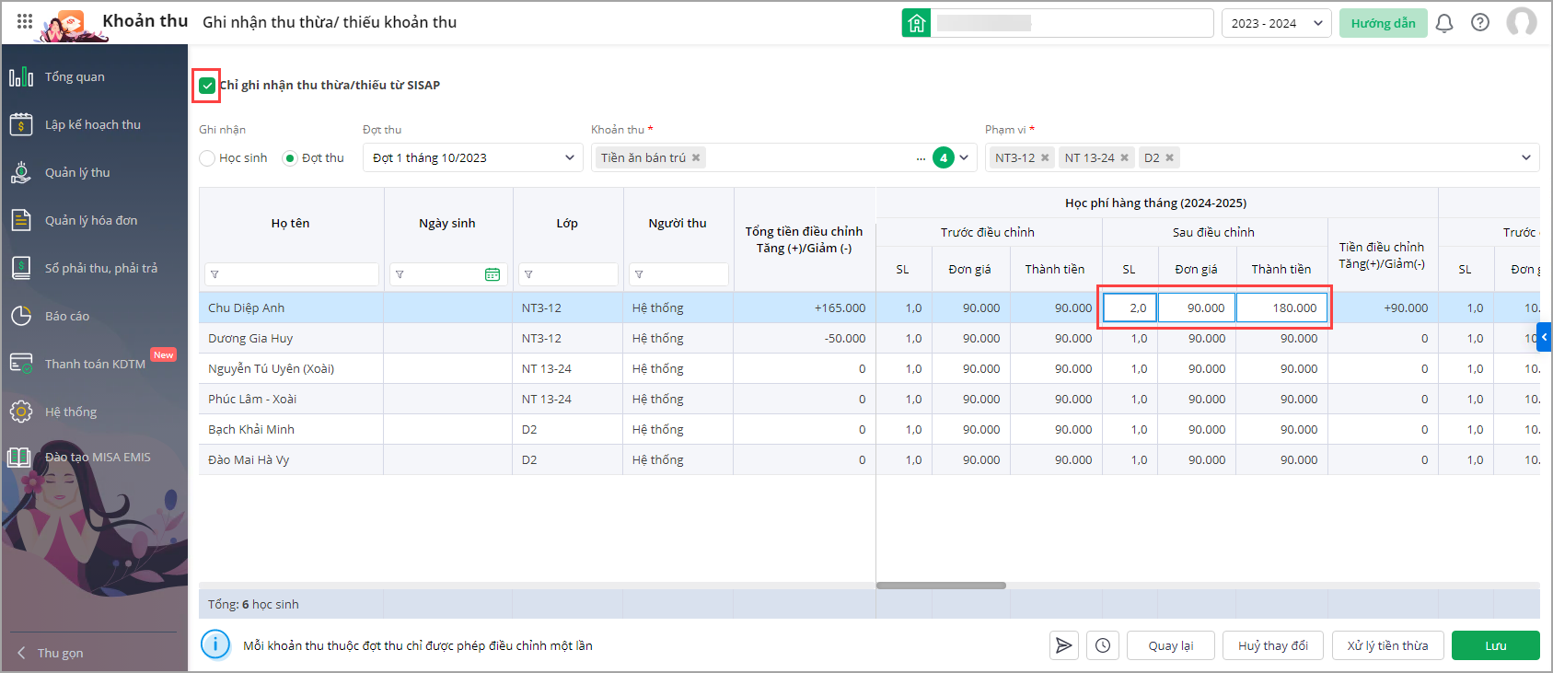Click the green home school icon
The height and width of the screenshot is (673, 1553).
coord(916,23)
